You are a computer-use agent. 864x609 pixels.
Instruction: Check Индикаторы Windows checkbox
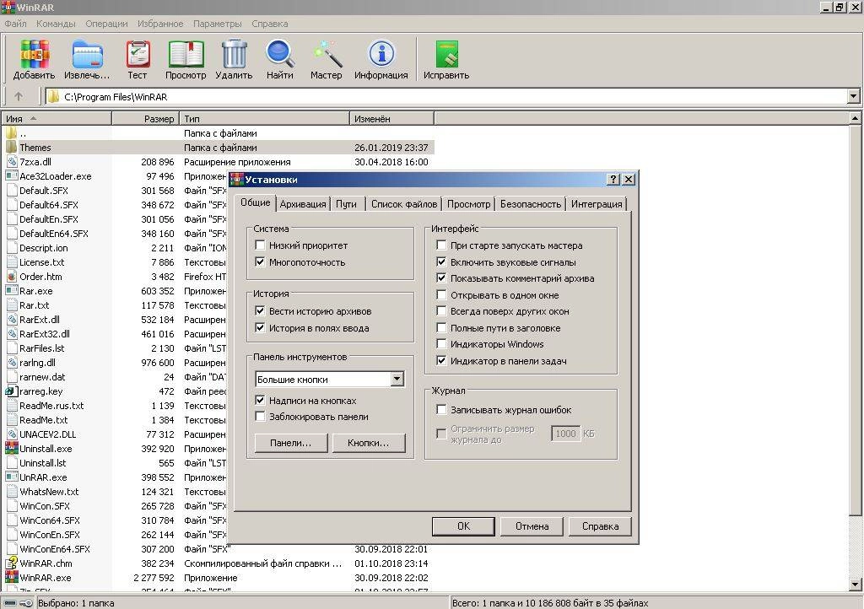click(x=441, y=343)
